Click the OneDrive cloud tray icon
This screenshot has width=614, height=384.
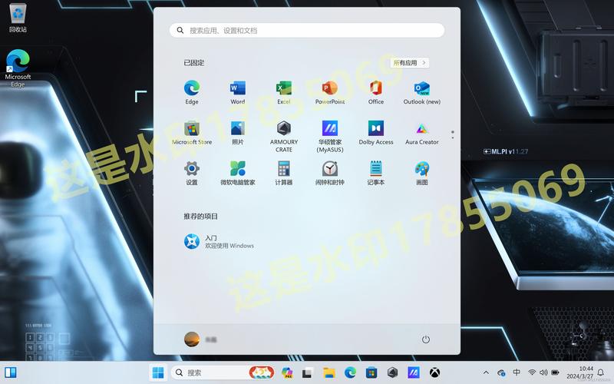pyautogui.click(x=501, y=372)
